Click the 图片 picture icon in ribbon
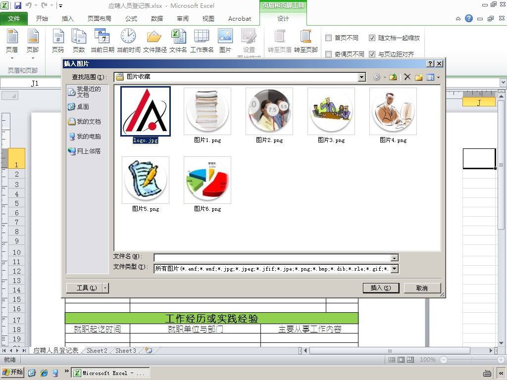The image size is (507, 380). 225,41
